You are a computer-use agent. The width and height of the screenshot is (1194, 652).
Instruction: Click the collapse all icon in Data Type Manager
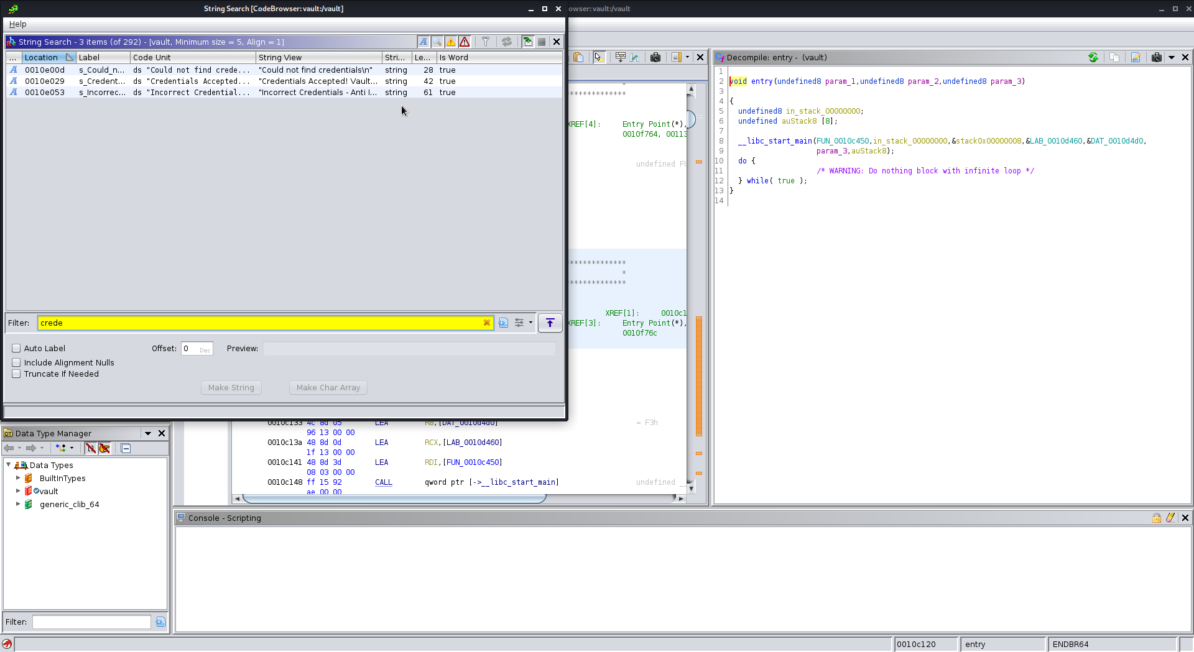point(126,448)
